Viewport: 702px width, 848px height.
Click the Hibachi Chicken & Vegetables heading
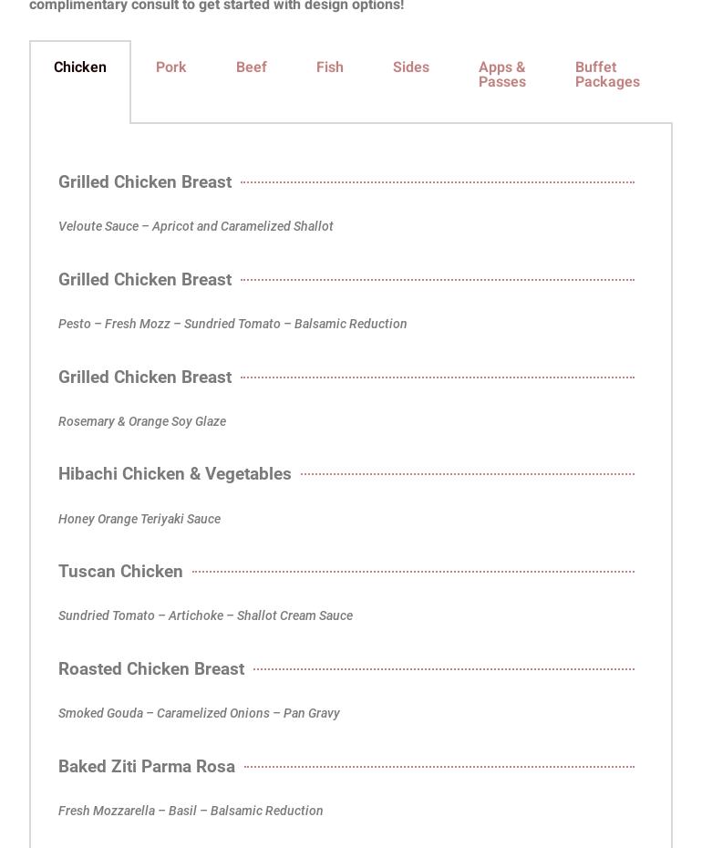175,474
